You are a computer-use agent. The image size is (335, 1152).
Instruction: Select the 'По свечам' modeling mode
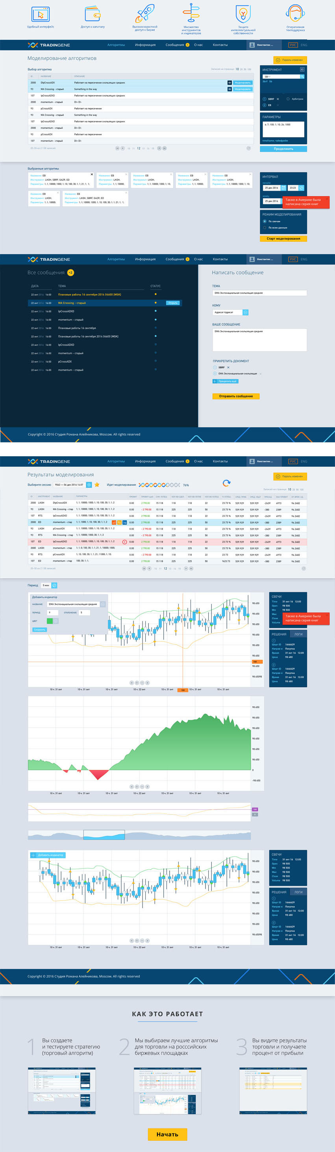coord(265,221)
